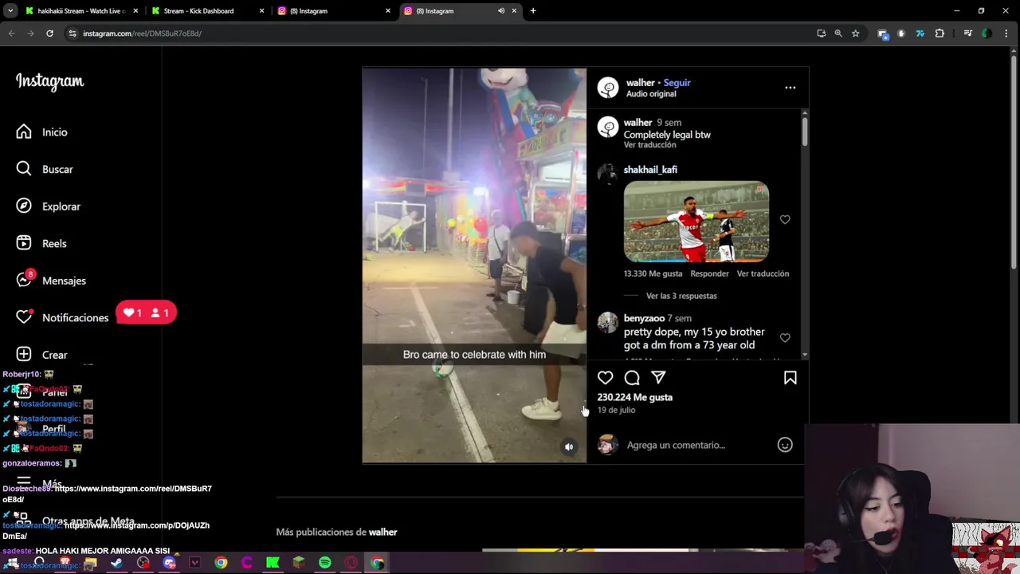Click the address bar URL
The width and height of the screenshot is (1020, 574).
[142, 33]
